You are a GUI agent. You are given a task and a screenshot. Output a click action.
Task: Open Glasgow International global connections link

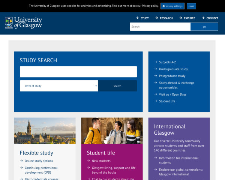pyautogui.click(x=181, y=172)
